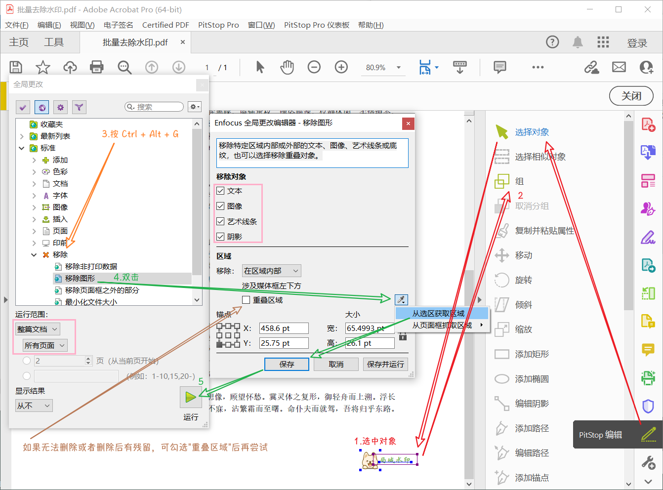
Task: Open the 编辑(E) menu
Action: 49,25
